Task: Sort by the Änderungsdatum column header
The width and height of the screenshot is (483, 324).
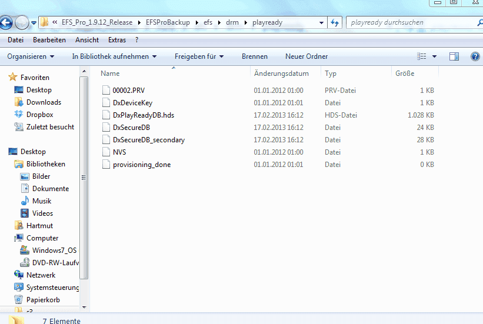Action: (x=281, y=74)
